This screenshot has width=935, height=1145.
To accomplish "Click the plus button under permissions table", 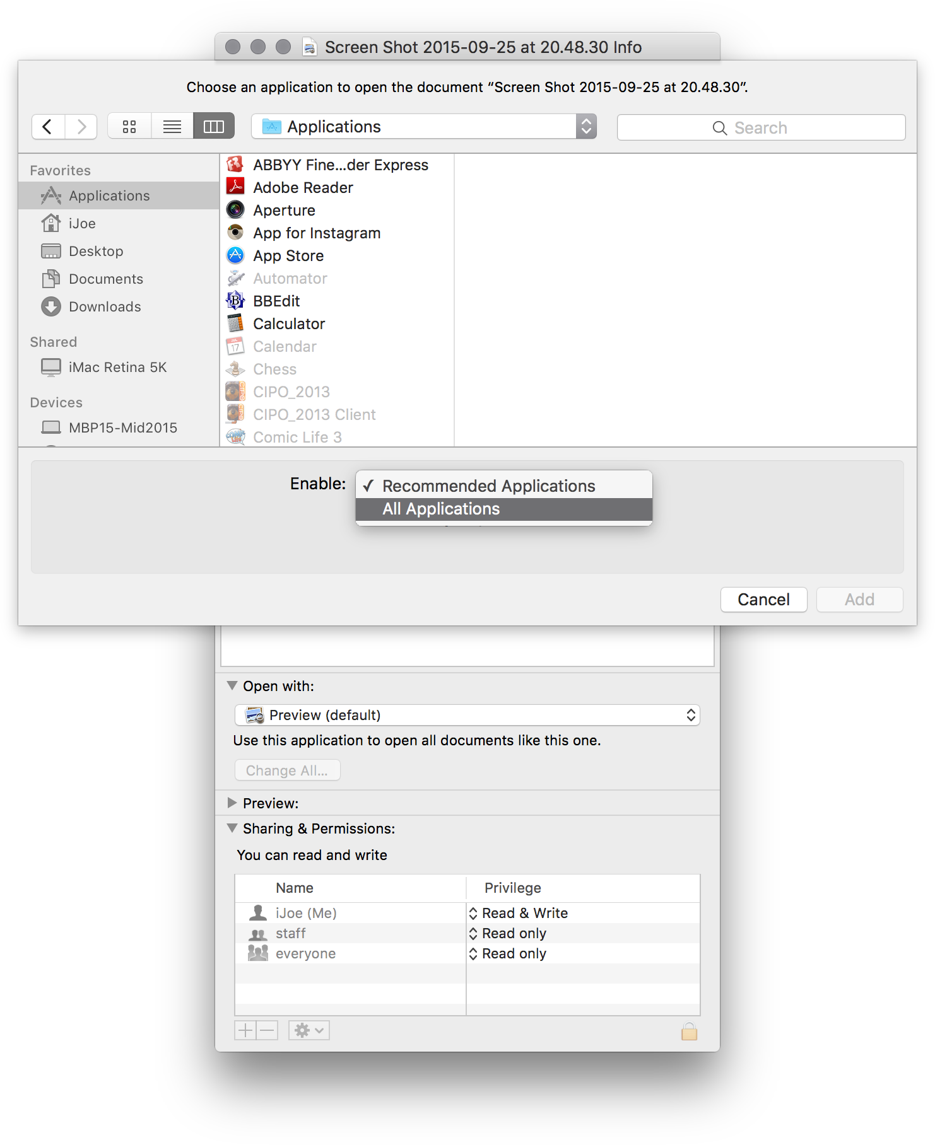I will pos(245,1031).
